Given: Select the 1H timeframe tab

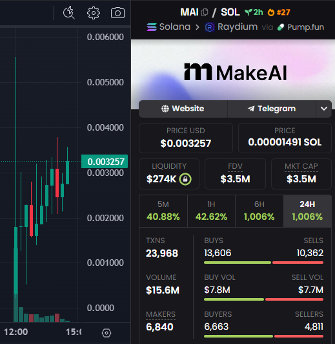Looking at the screenshot, I should click(211, 211).
